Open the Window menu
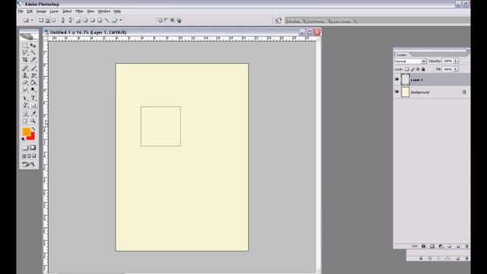 [104, 11]
